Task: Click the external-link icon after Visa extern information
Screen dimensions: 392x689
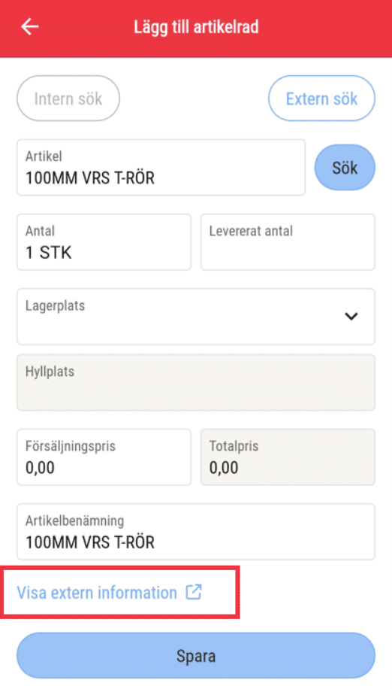Action: [x=193, y=592]
